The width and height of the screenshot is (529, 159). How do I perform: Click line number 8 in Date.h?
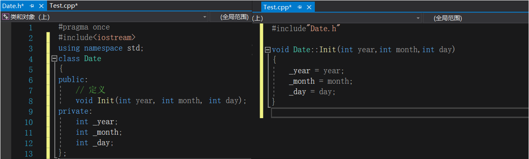pyautogui.click(x=30, y=101)
